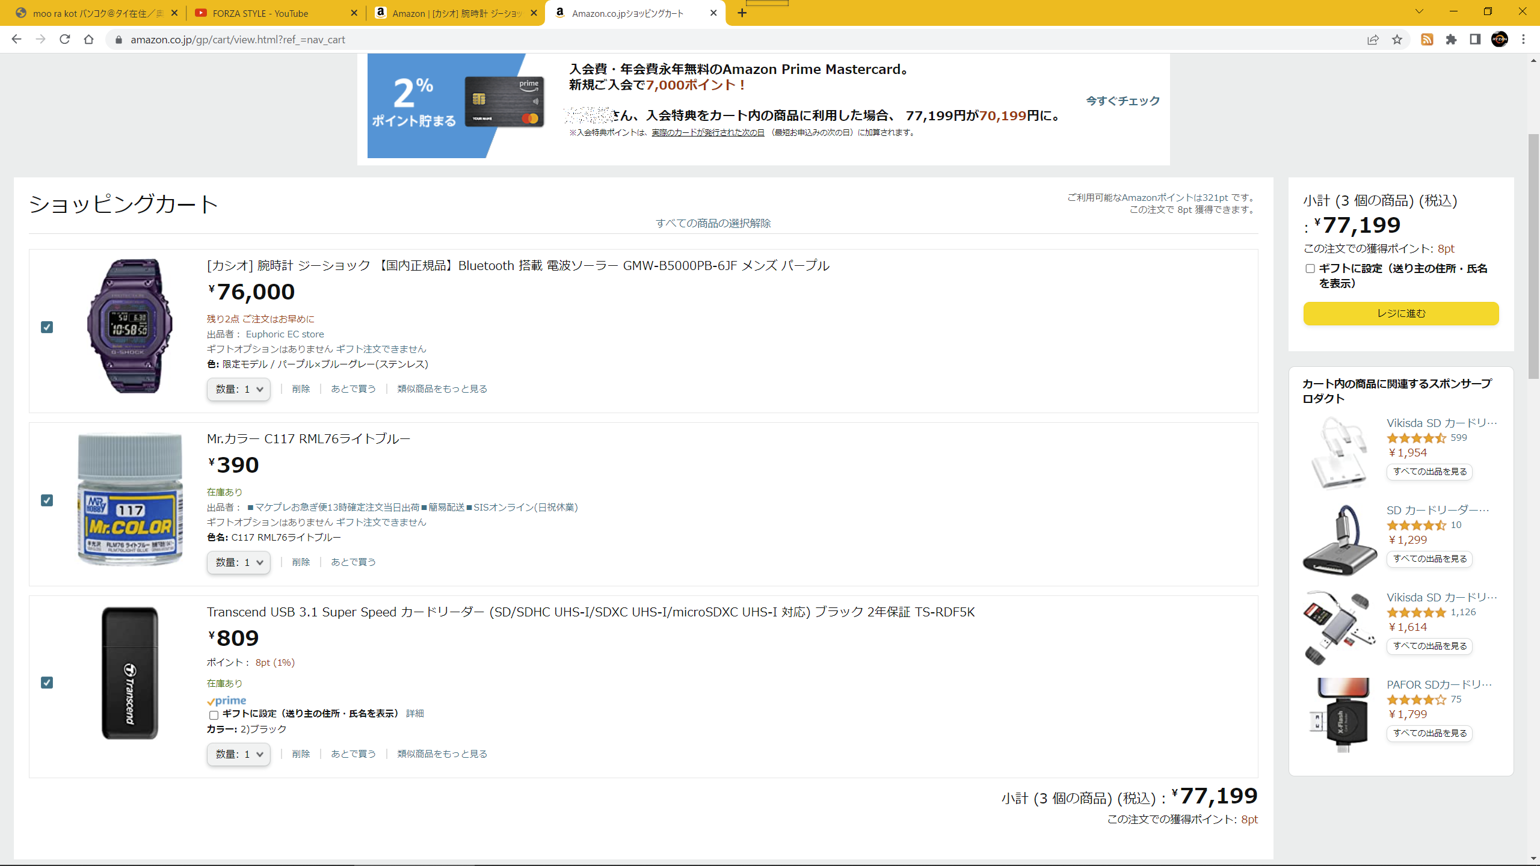The height and width of the screenshot is (866, 1540).
Task: Close the Amazon Casio watch tab
Action: 534,13
